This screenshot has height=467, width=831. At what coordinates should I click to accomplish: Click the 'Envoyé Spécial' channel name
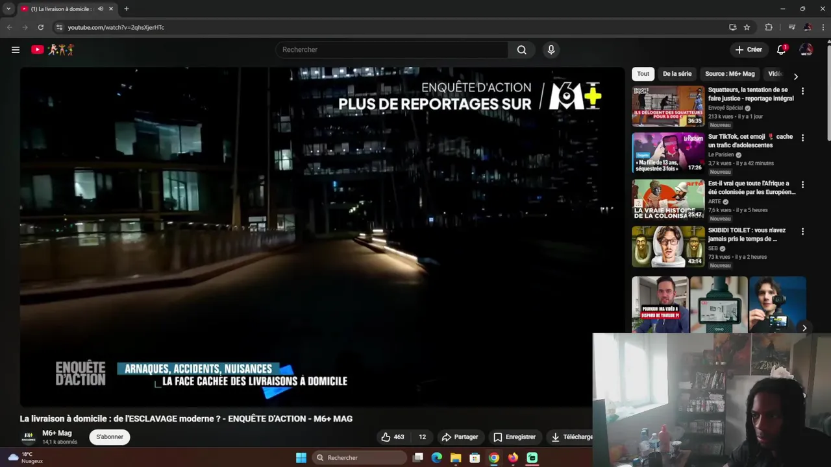point(726,108)
